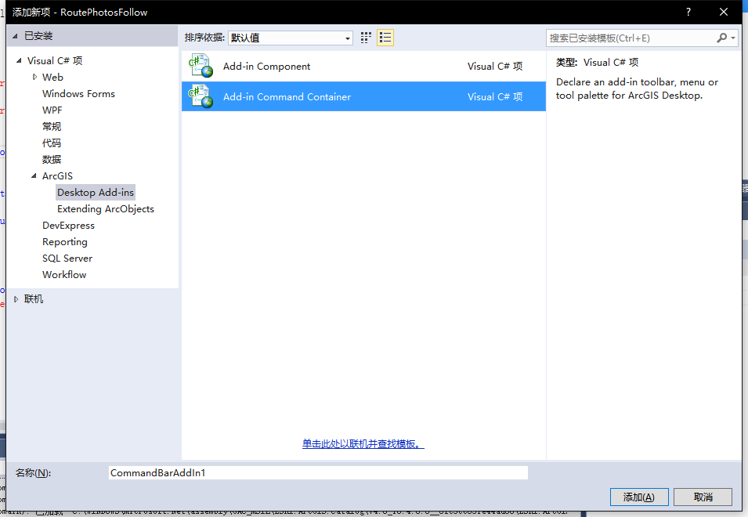Collapse the 已安装 section
The width and height of the screenshot is (748, 517).
tap(15, 36)
